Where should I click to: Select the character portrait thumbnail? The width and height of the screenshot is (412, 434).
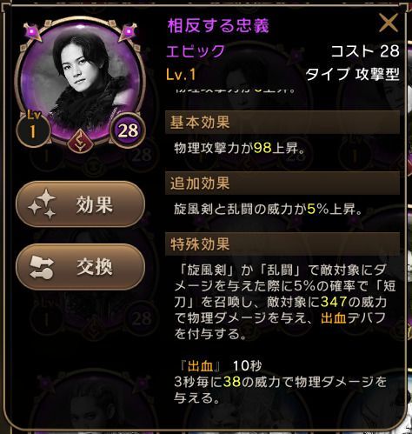coord(80,81)
